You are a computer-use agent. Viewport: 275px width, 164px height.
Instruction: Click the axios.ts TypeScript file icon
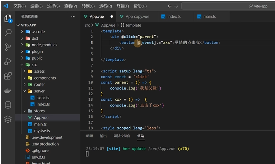tap(32, 98)
